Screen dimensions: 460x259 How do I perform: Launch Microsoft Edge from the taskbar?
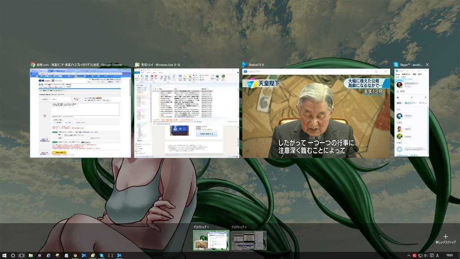(48, 255)
